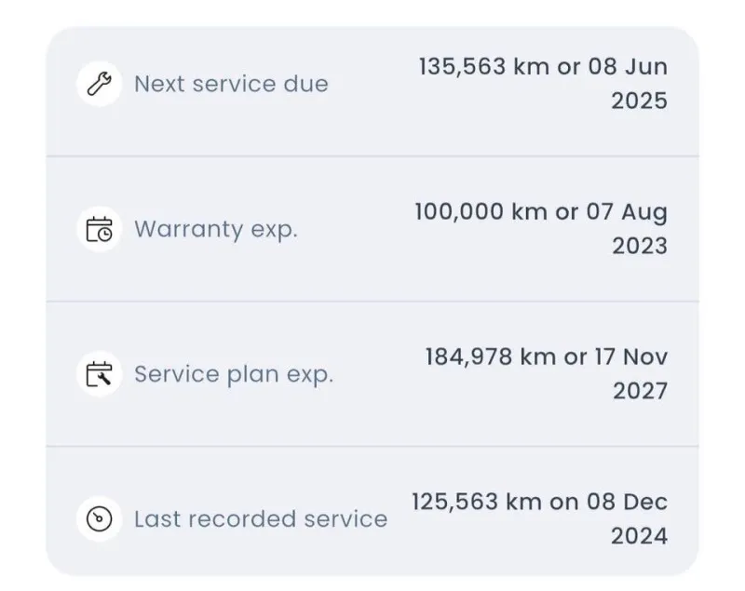Screen dimensions: 745x591
Task: Click the wrench icon for next service
Action: click(100, 84)
